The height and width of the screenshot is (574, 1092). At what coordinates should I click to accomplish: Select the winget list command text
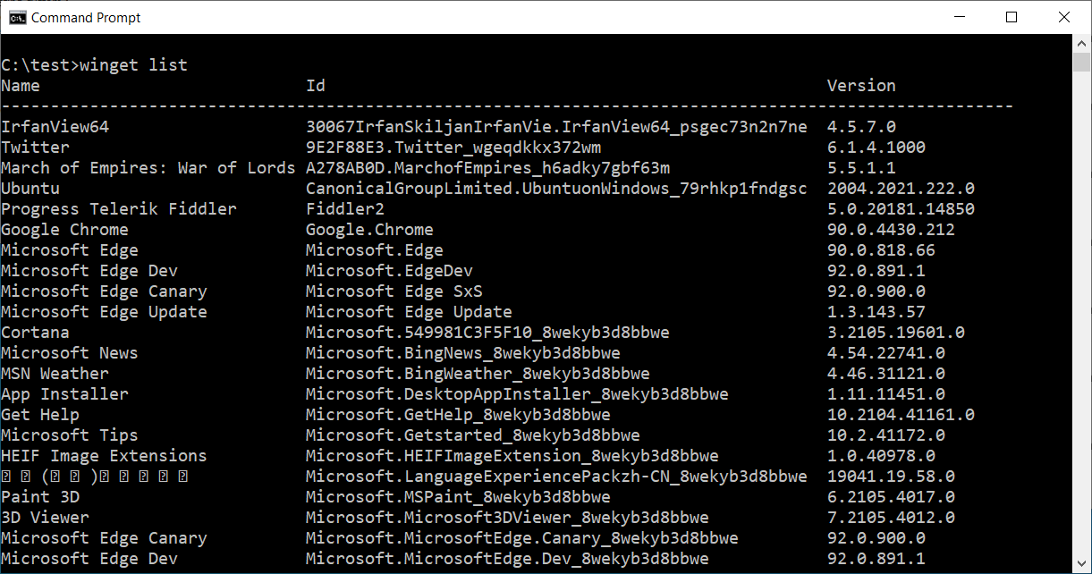click(132, 64)
